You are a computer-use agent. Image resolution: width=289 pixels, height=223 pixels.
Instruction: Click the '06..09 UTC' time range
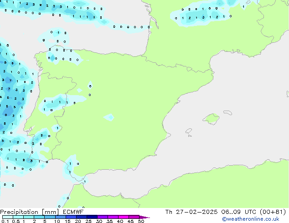tap(239, 212)
